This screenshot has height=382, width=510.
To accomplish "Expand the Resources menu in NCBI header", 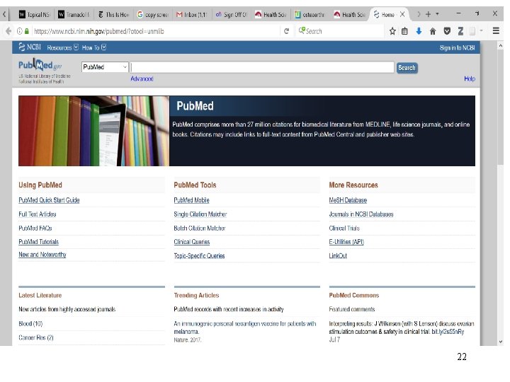I will 62,48.
